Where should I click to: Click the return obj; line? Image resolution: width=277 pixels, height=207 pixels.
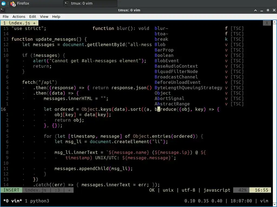pyautogui.click(x=69, y=120)
